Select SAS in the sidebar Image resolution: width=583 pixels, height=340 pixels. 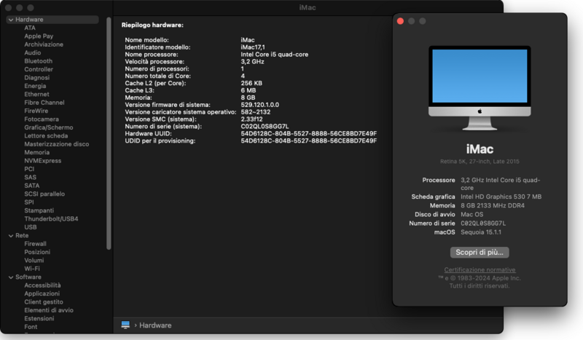click(x=30, y=177)
